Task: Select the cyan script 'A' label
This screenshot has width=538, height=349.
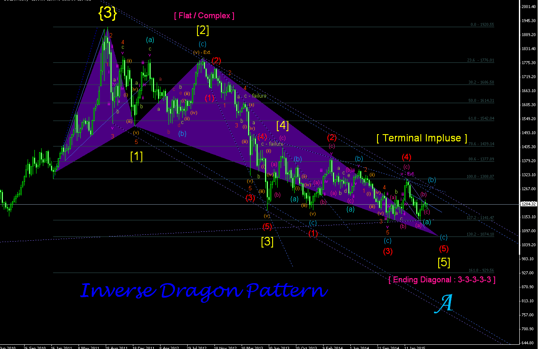Action: (x=445, y=304)
